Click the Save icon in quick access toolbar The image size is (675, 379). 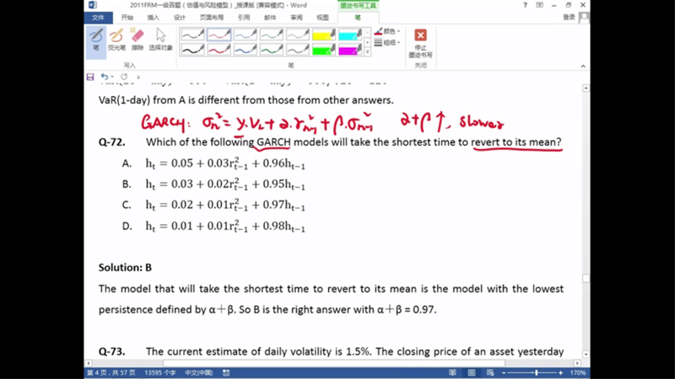coord(91,77)
